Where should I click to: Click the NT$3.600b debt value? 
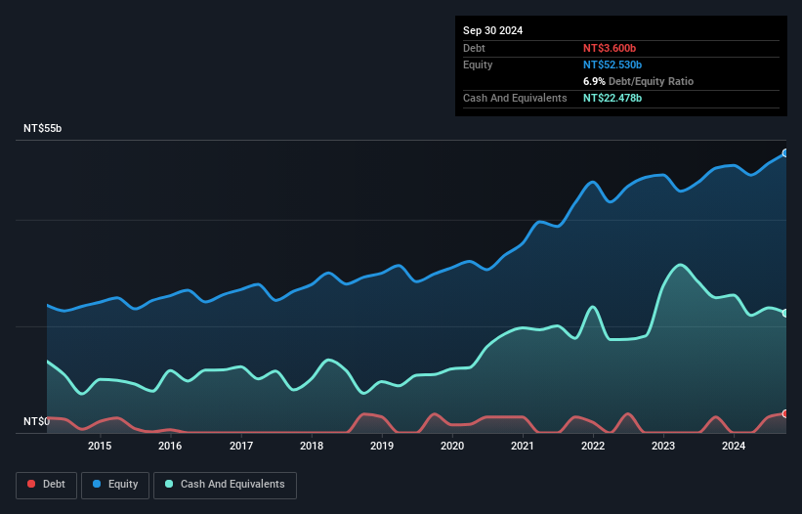610,48
